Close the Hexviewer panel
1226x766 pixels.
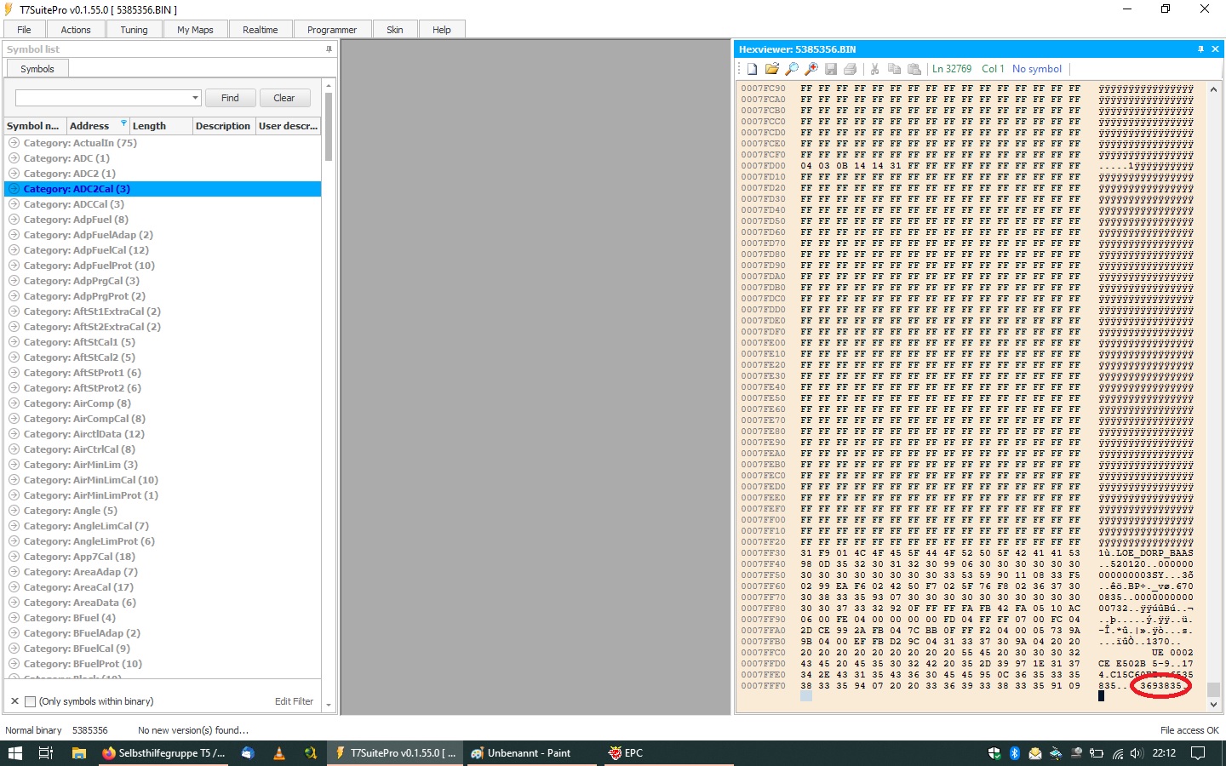tap(1215, 49)
